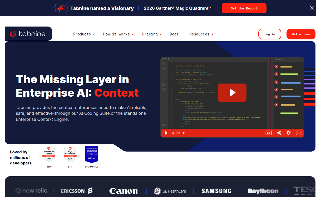Open the How it works menu
316x197 pixels.
click(x=116, y=34)
